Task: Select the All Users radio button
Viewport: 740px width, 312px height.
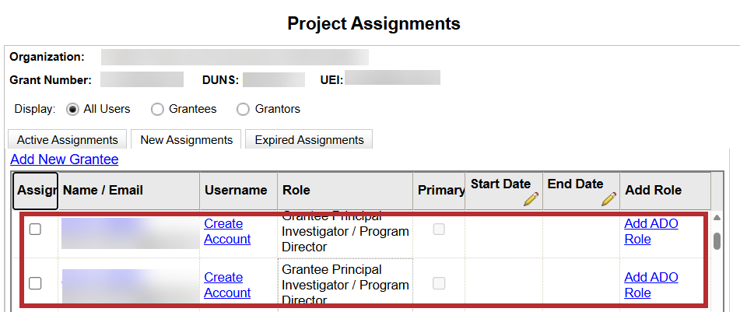Action: (74, 109)
